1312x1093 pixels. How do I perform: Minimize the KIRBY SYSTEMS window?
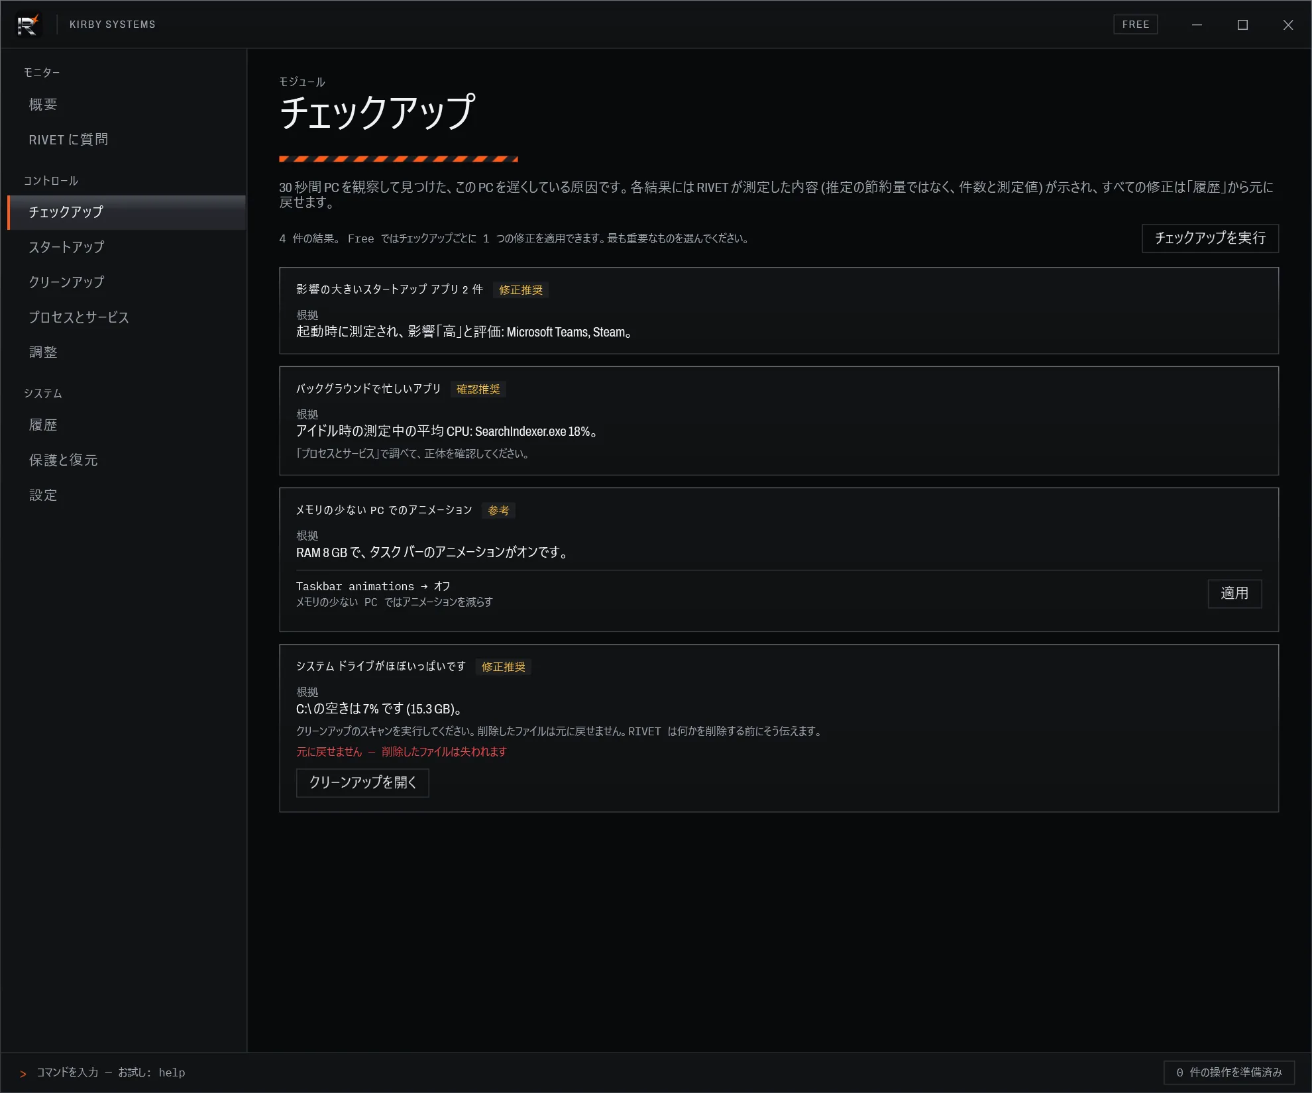(x=1197, y=25)
